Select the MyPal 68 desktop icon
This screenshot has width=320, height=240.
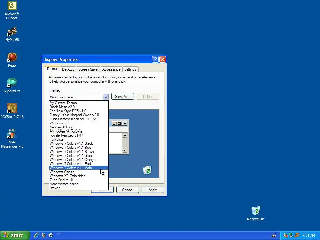12,34
